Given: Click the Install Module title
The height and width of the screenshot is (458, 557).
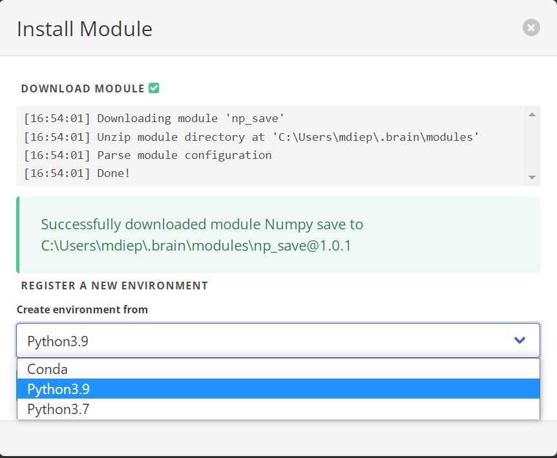Looking at the screenshot, I should 85,29.
